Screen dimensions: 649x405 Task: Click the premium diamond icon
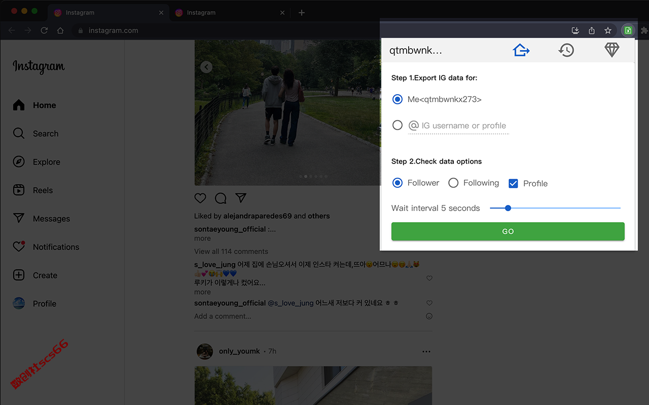click(612, 50)
